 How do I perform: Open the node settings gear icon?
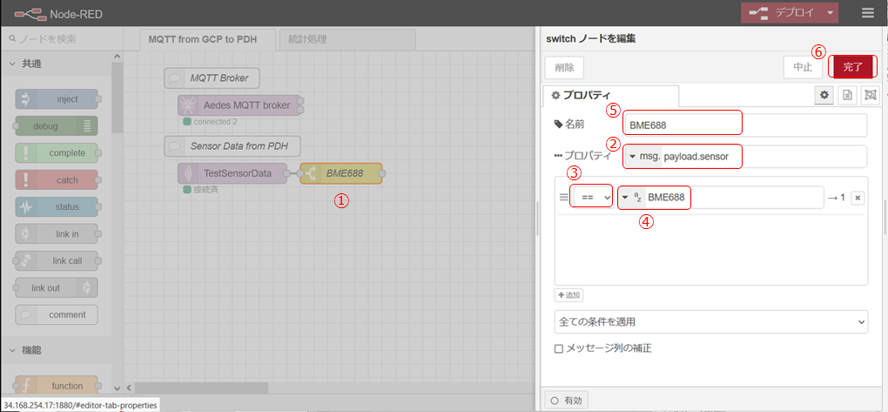click(824, 96)
